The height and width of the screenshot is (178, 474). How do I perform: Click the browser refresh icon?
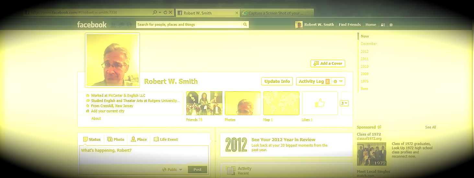(x=165, y=13)
